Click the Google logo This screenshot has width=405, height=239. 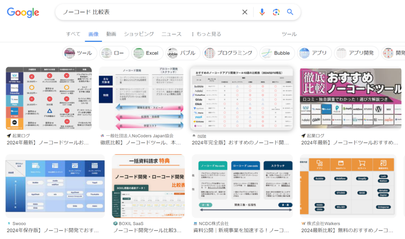tap(23, 12)
